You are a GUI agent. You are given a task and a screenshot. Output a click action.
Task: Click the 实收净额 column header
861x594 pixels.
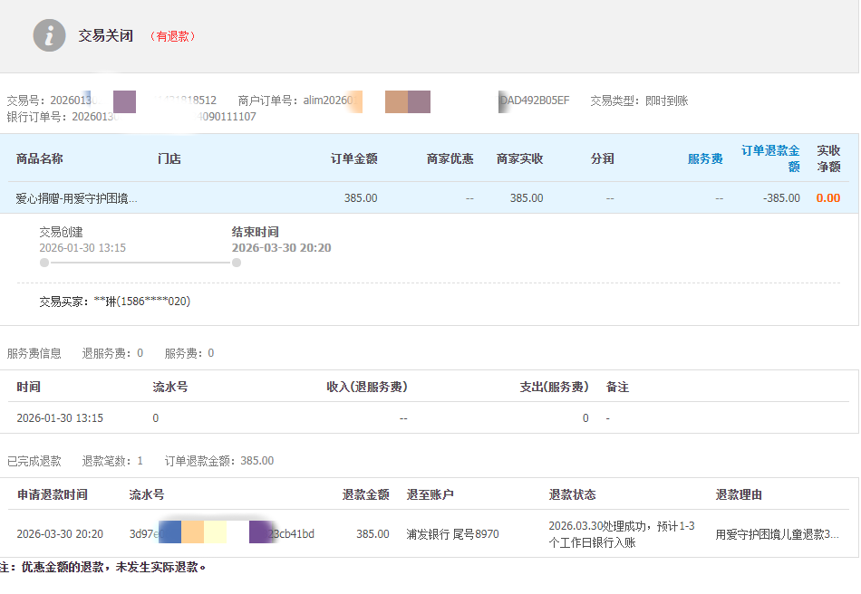[828, 158]
